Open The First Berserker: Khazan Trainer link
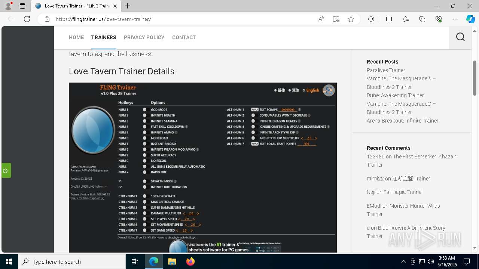The height and width of the screenshot is (269, 479). coord(412,161)
